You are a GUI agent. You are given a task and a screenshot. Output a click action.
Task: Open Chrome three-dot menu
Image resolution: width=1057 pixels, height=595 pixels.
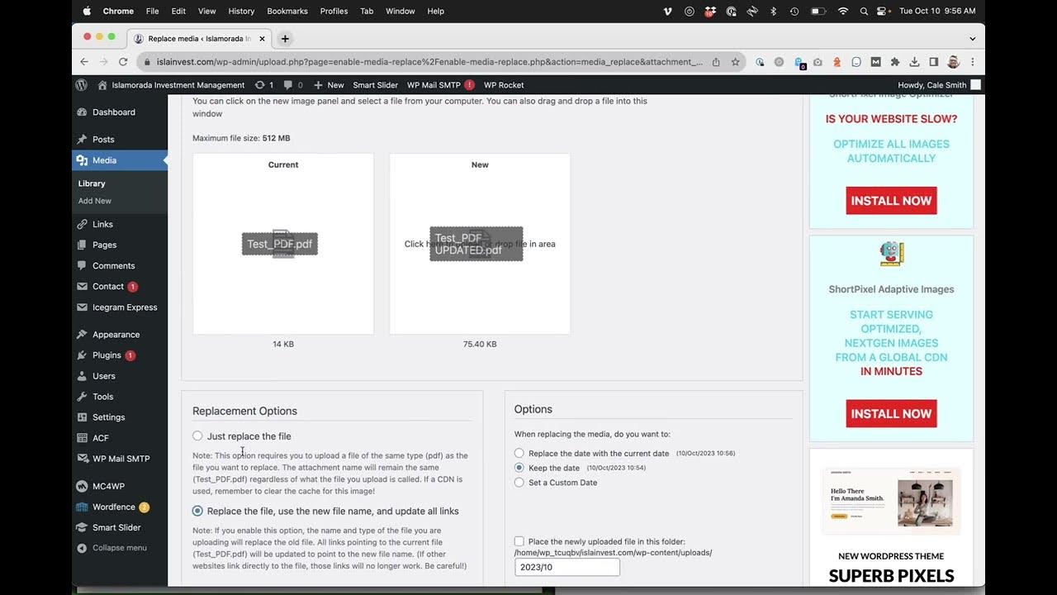pos(972,62)
